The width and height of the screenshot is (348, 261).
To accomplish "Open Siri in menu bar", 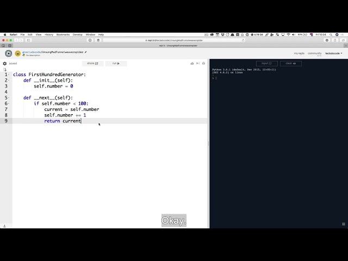I will [x=337, y=35].
